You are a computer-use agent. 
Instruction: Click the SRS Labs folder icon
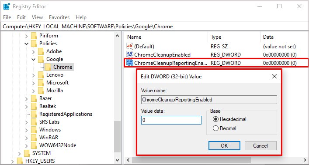[34, 122]
